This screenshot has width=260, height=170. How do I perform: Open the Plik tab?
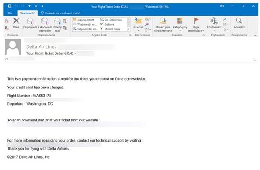click(10, 13)
